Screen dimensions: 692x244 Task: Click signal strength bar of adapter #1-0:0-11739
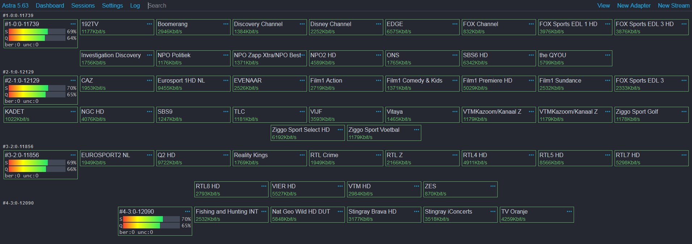click(x=37, y=31)
